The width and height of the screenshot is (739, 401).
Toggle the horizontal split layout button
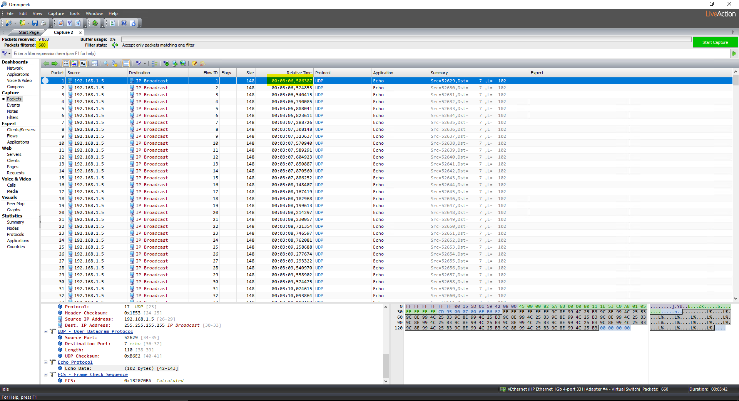(126, 63)
